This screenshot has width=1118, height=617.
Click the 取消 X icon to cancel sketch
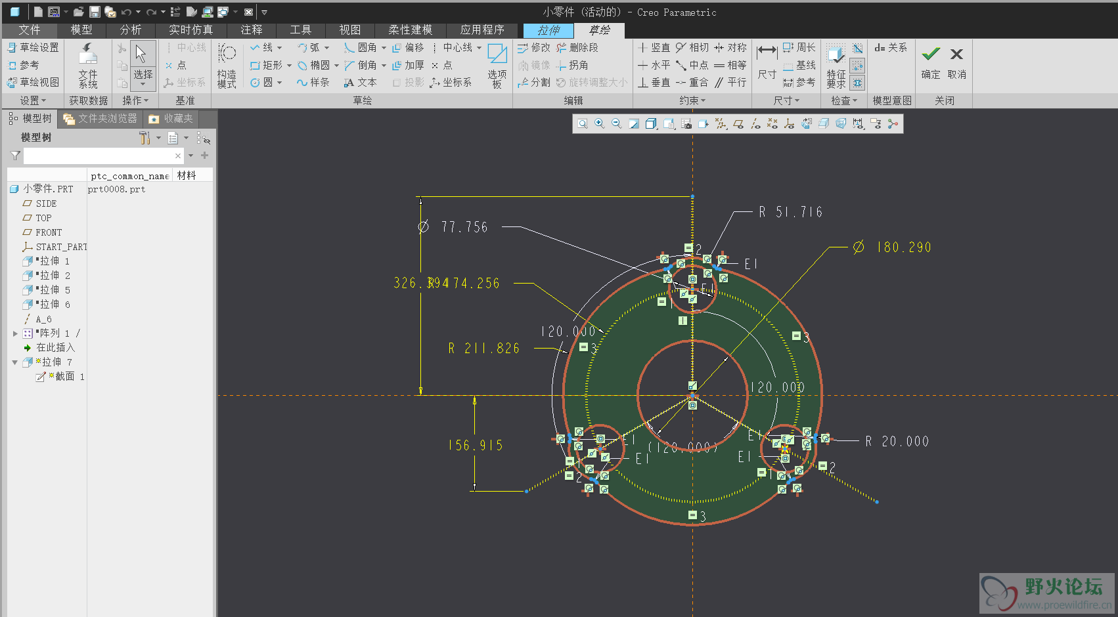956,54
